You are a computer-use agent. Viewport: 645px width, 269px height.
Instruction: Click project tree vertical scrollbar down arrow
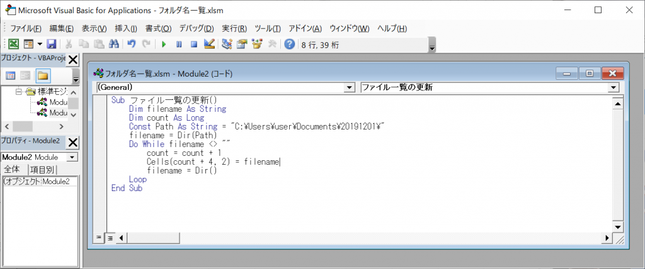73,115
